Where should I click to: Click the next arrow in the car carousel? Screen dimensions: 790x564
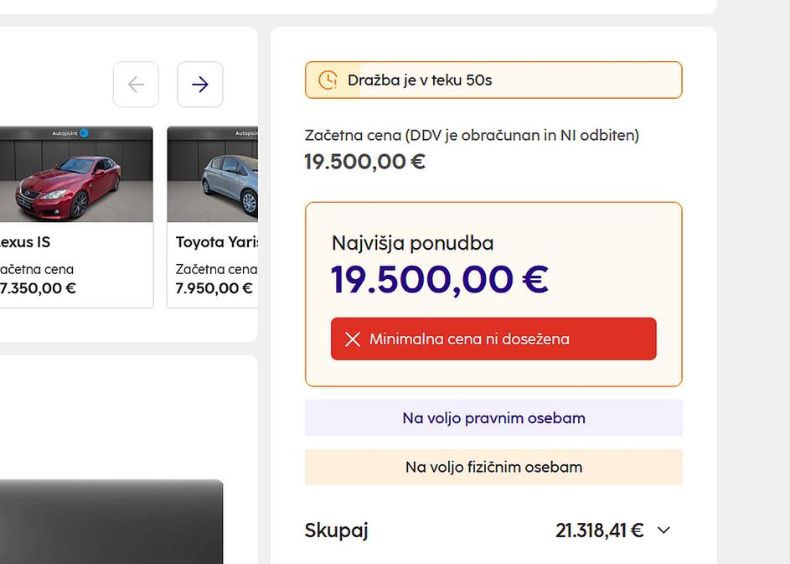tap(199, 85)
